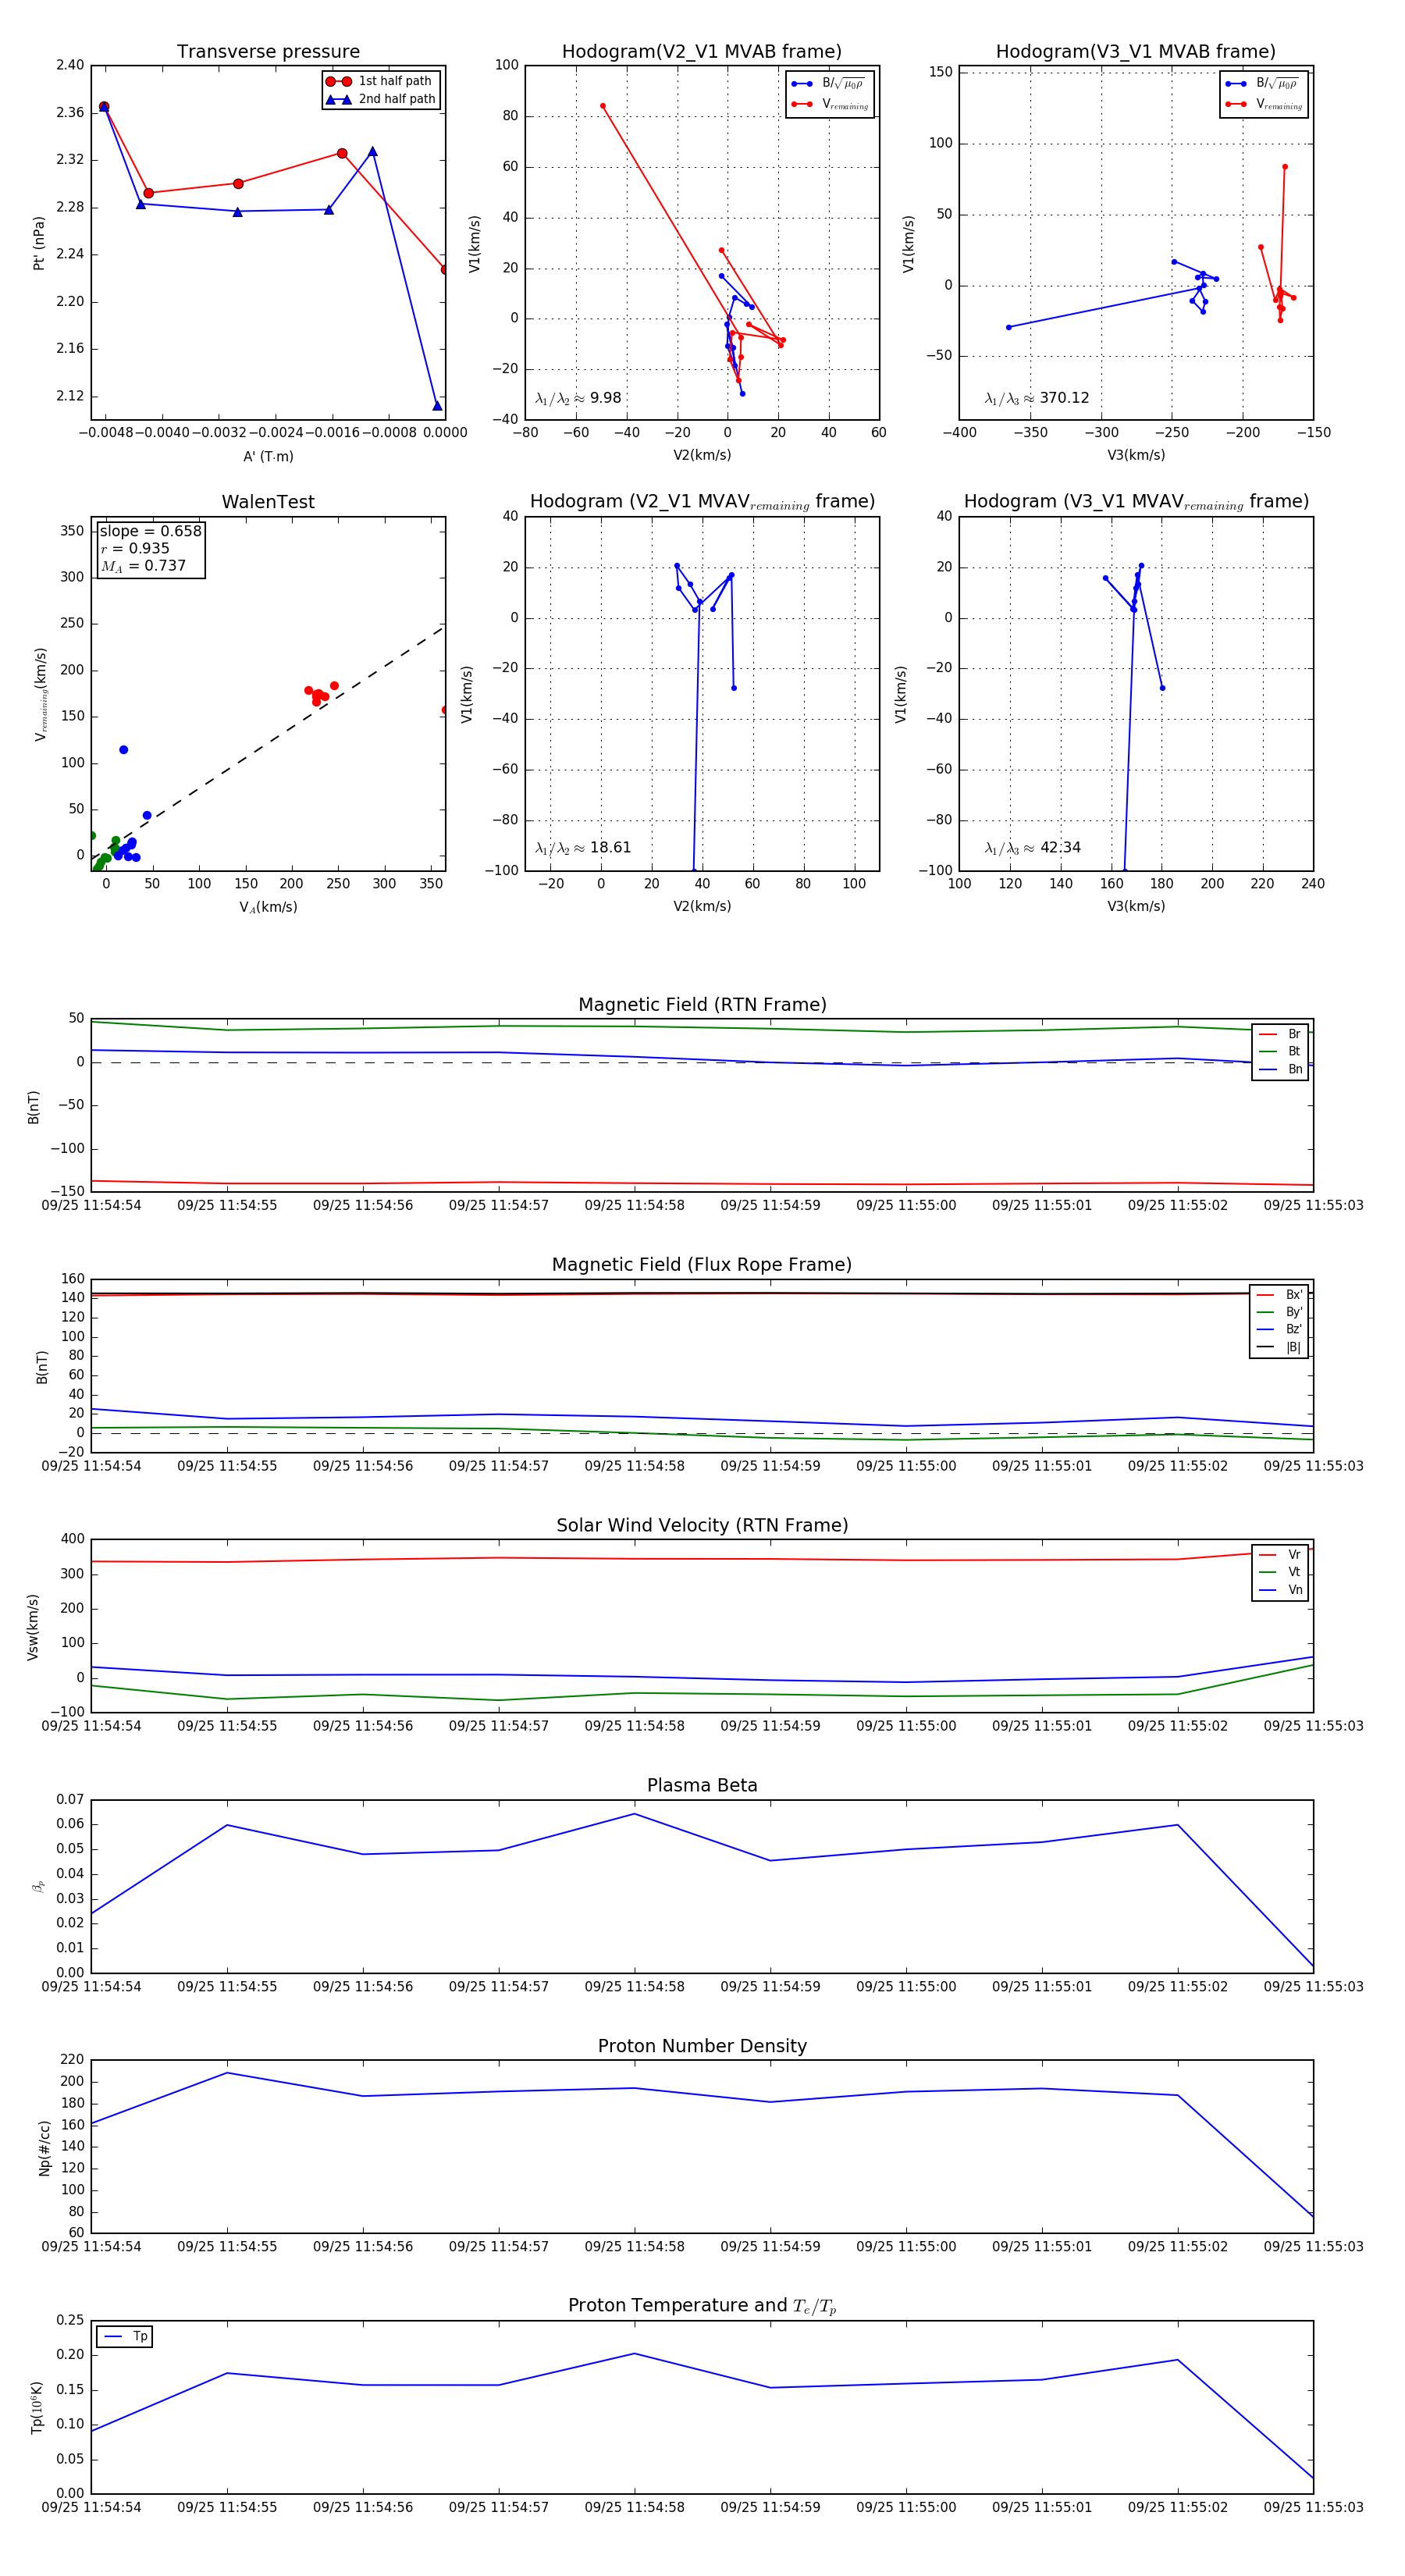Click the '1st half path' legend marker
The image size is (1405, 2576).
(x=338, y=81)
